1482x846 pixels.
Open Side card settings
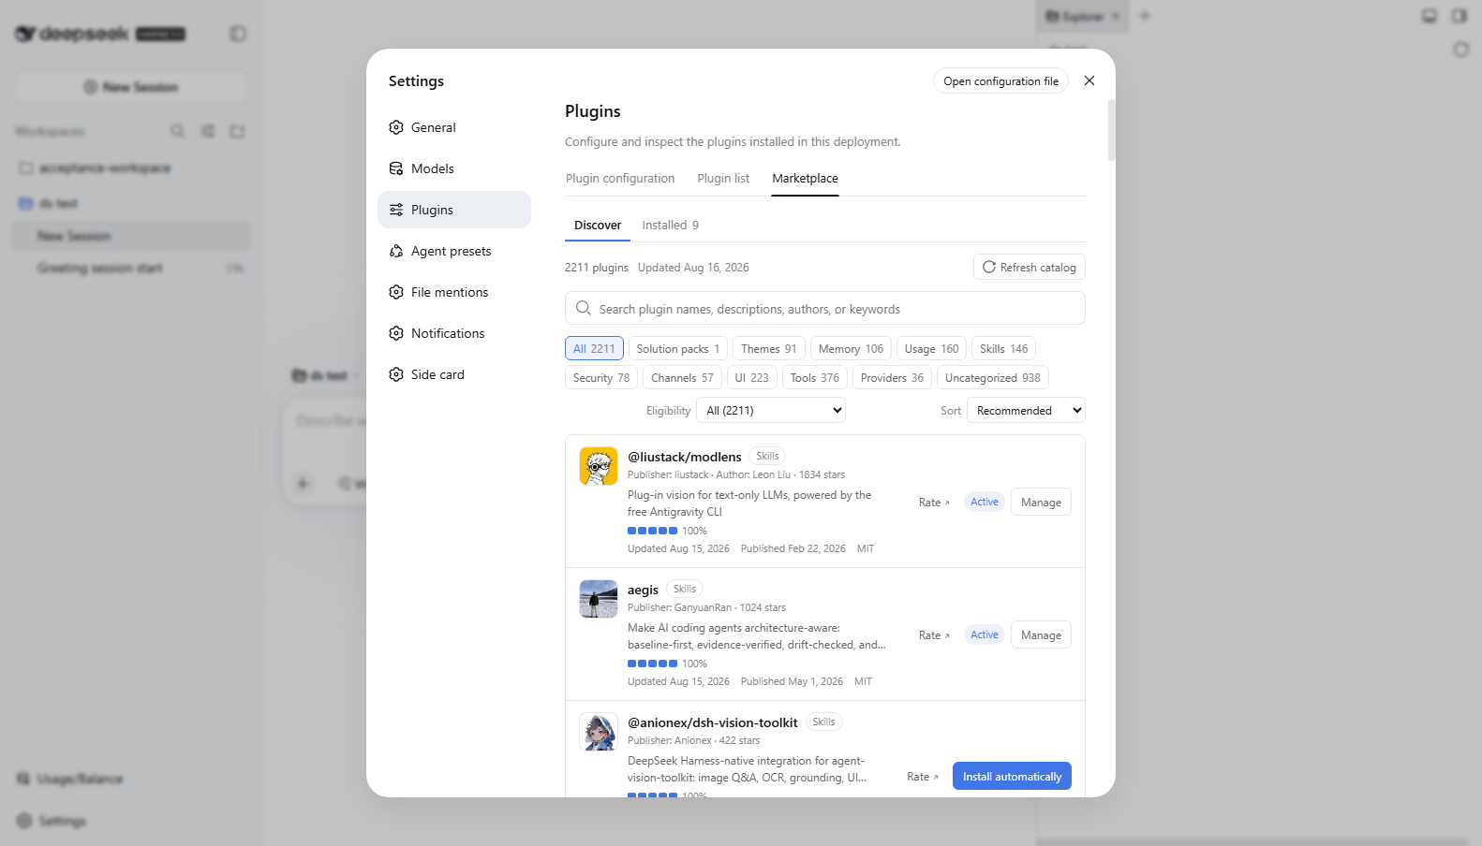point(454,374)
